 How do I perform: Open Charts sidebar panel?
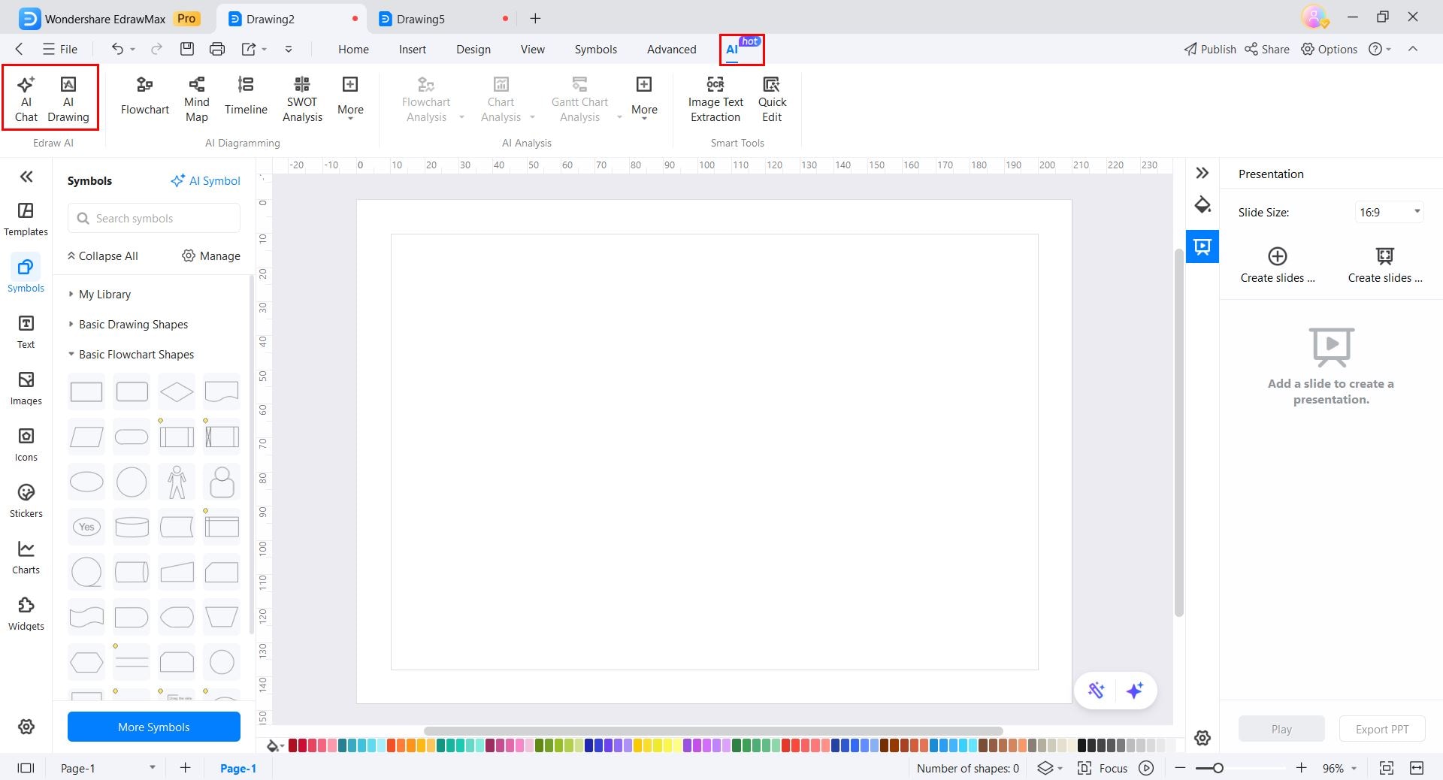26,557
